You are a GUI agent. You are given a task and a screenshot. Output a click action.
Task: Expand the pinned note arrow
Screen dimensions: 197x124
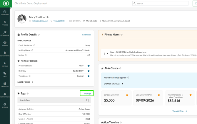(107, 54)
